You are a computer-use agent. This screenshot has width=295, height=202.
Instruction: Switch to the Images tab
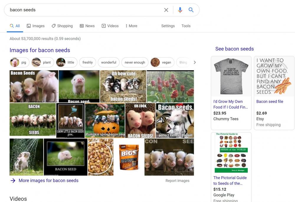[x=38, y=26]
